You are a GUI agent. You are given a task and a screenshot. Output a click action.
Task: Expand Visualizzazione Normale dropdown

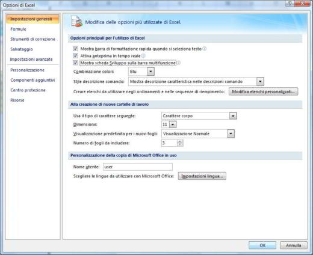point(231,134)
